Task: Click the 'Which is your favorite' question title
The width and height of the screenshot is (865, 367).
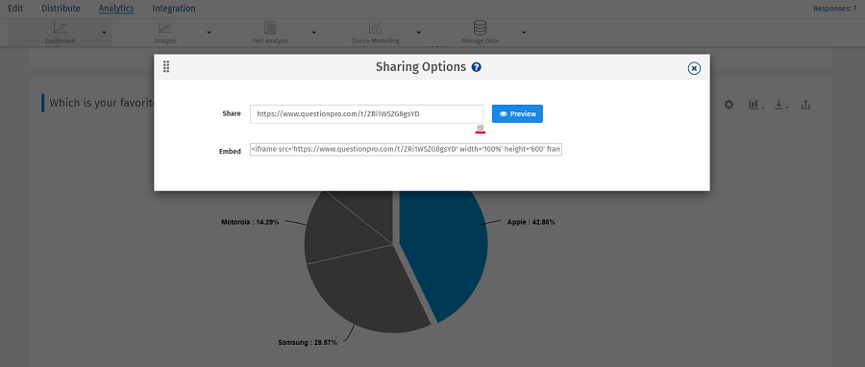Action: [101, 103]
